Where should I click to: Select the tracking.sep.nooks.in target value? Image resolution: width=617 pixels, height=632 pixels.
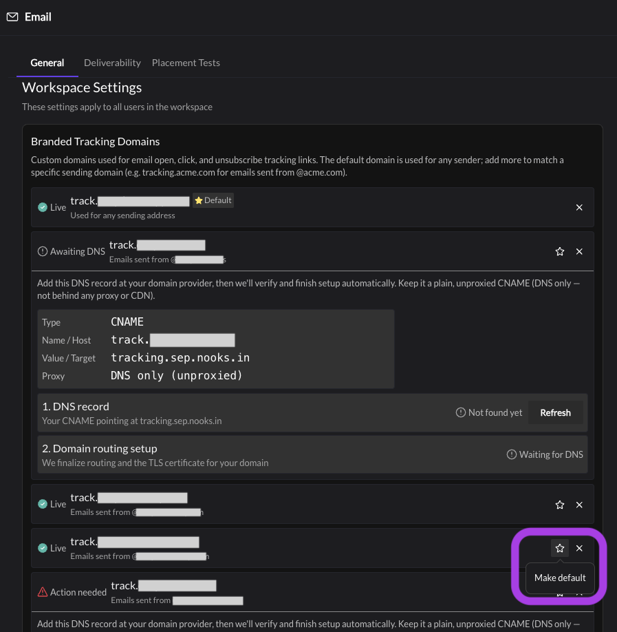(180, 358)
